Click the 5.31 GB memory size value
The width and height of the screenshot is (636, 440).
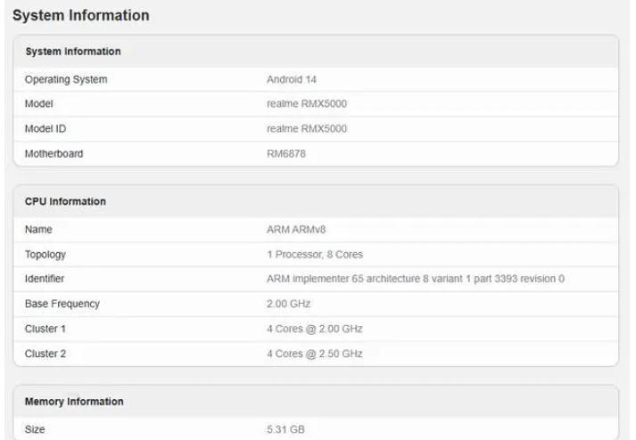click(x=285, y=429)
